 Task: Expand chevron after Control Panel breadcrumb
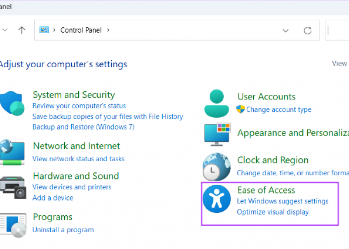(108, 30)
